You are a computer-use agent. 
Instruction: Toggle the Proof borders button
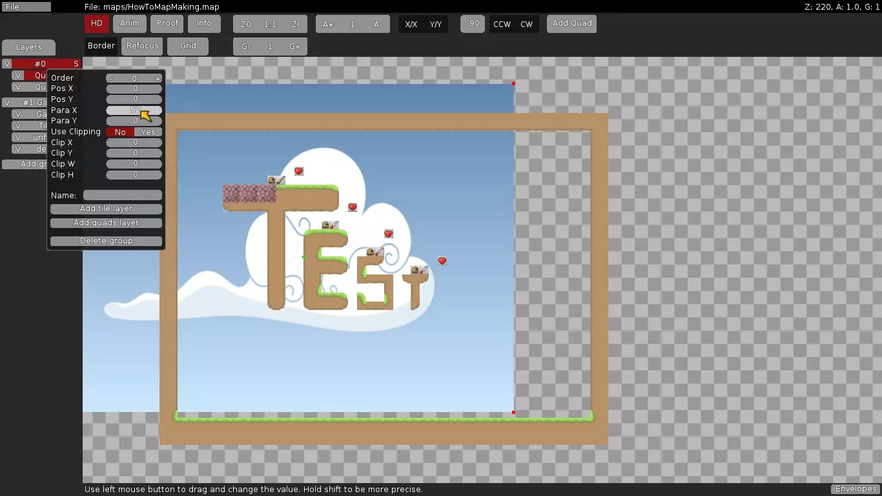click(x=167, y=24)
